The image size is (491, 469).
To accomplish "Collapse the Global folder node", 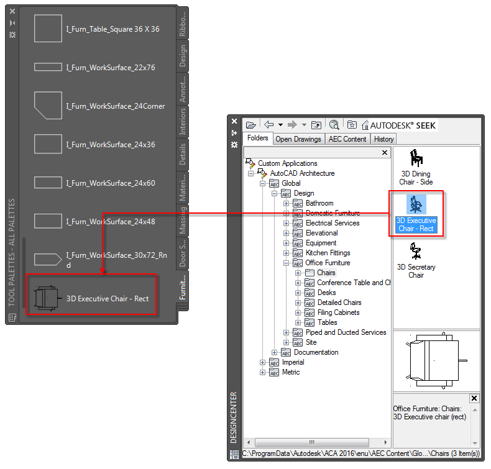I will tap(262, 183).
